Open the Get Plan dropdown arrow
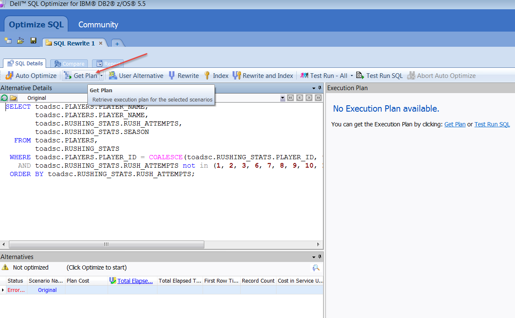 (101, 76)
